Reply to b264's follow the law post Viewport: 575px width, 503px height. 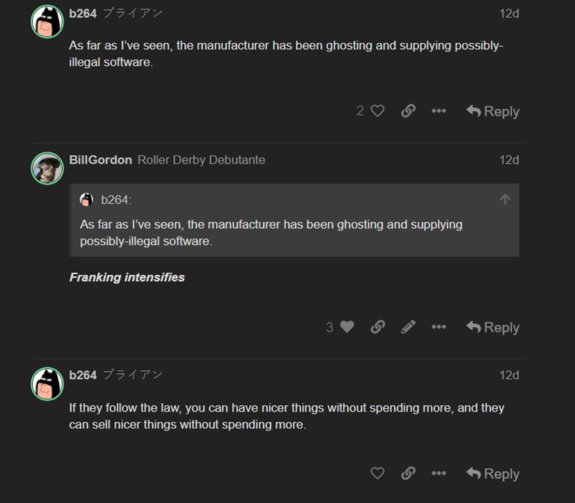coord(493,473)
